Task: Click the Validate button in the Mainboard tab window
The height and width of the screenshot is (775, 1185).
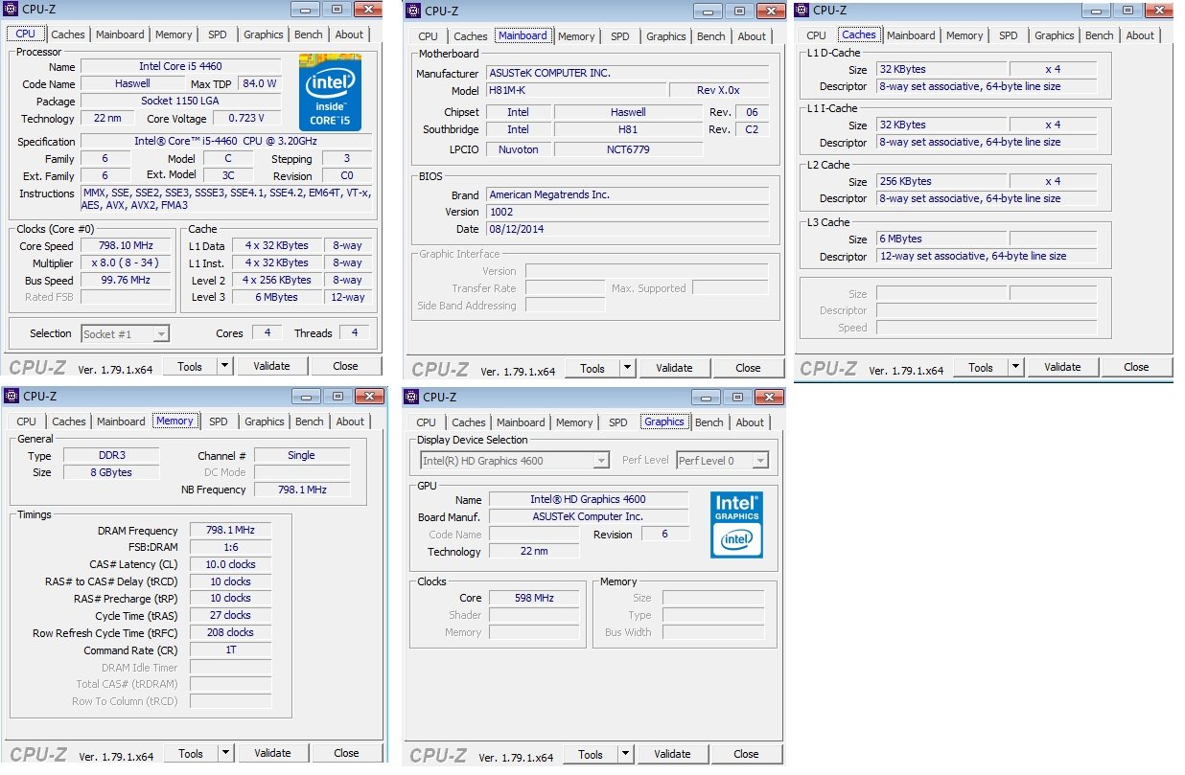Action: (x=675, y=368)
